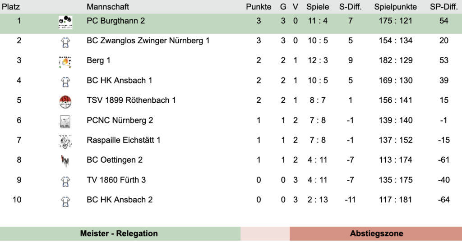Click the jersey icon beside TV 1860 Fürth 3
462x242 pixels.
click(65, 181)
